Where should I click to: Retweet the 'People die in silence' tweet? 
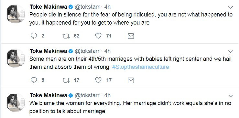(66, 36)
